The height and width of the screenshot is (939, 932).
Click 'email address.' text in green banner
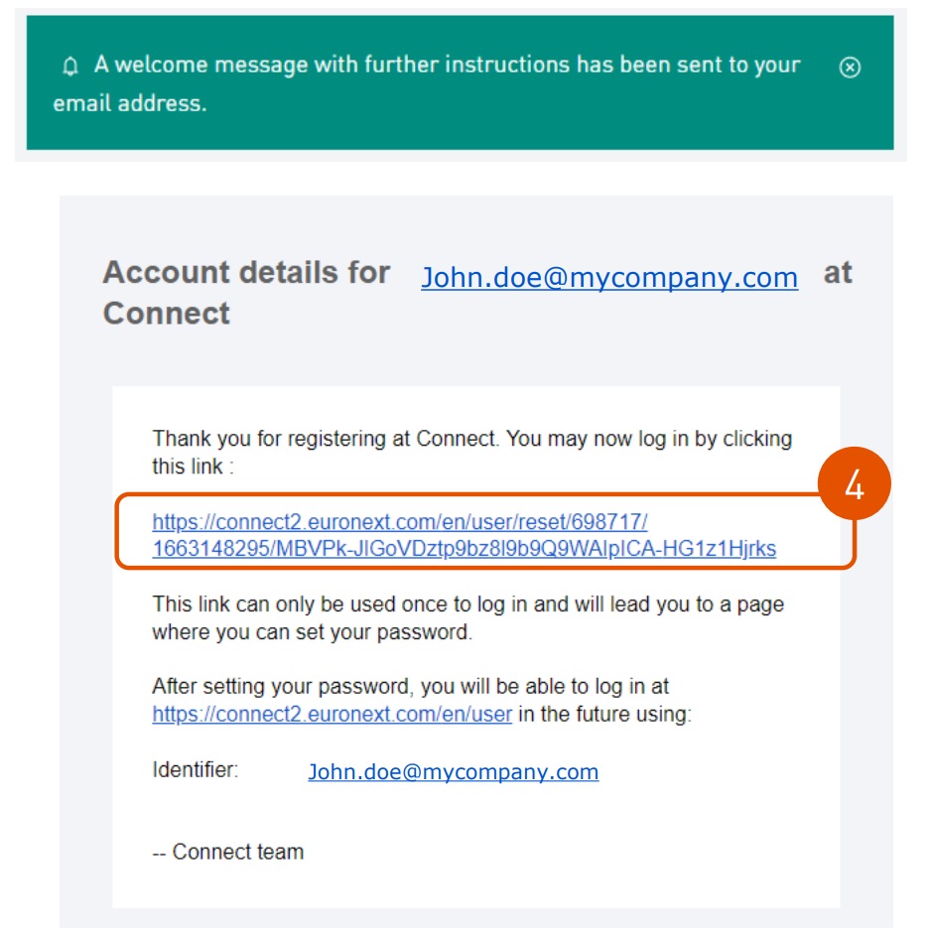[130, 103]
